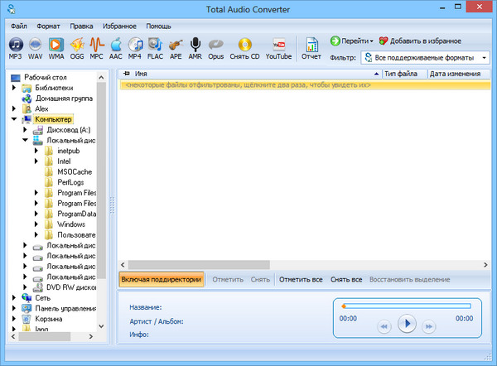Expand the Библиотеки tree node

15,88
